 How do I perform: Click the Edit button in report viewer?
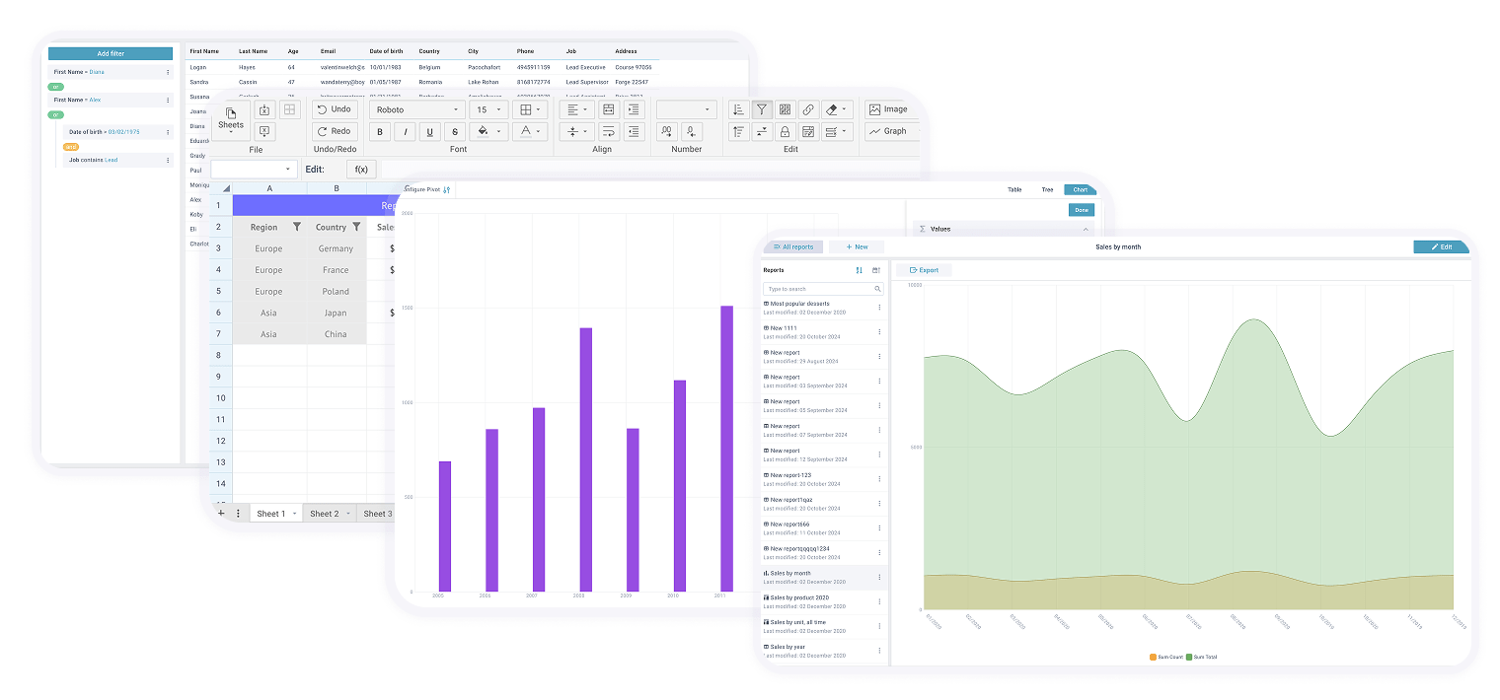pyautogui.click(x=1441, y=246)
